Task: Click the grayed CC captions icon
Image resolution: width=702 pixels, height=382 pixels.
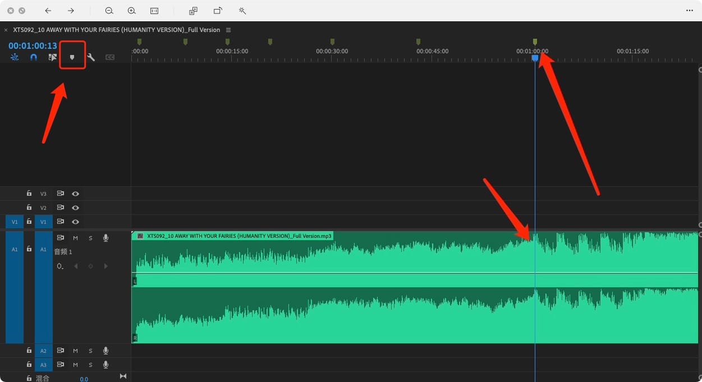Action: tap(110, 57)
